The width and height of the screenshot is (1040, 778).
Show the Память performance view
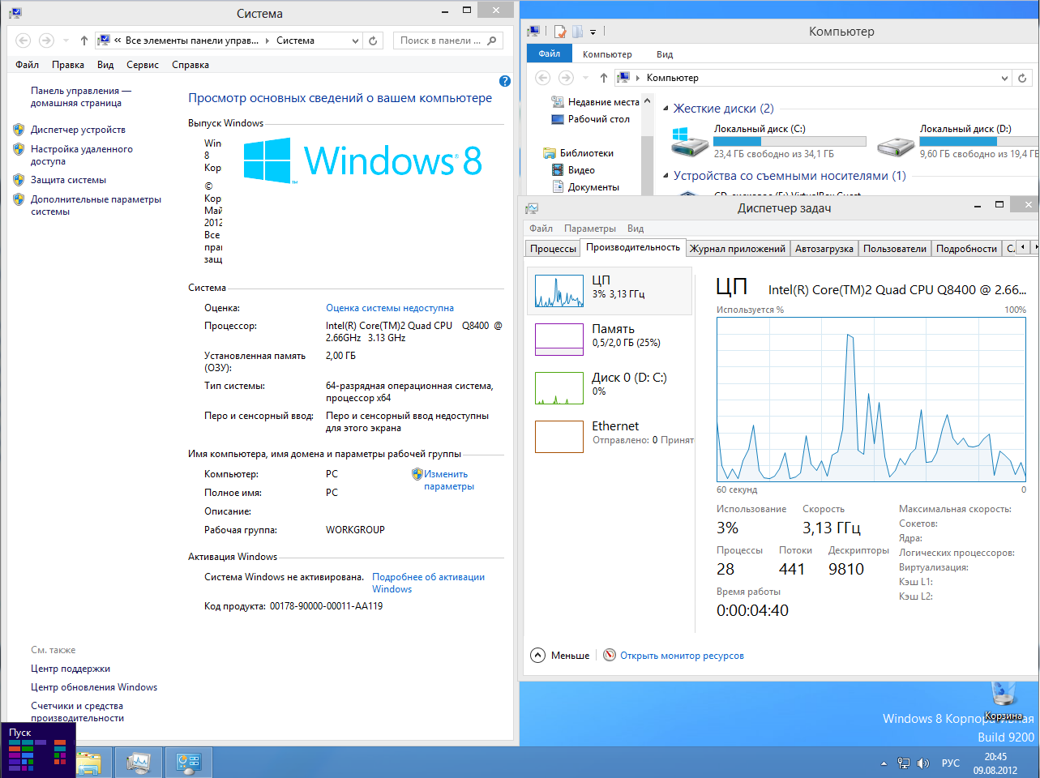610,340
